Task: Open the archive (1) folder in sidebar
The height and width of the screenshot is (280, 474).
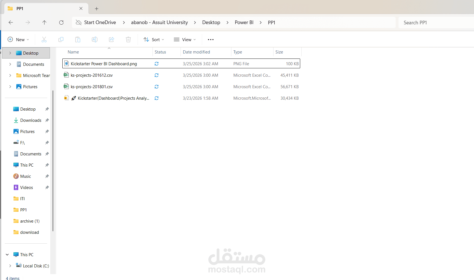Action: click(26, 221)
